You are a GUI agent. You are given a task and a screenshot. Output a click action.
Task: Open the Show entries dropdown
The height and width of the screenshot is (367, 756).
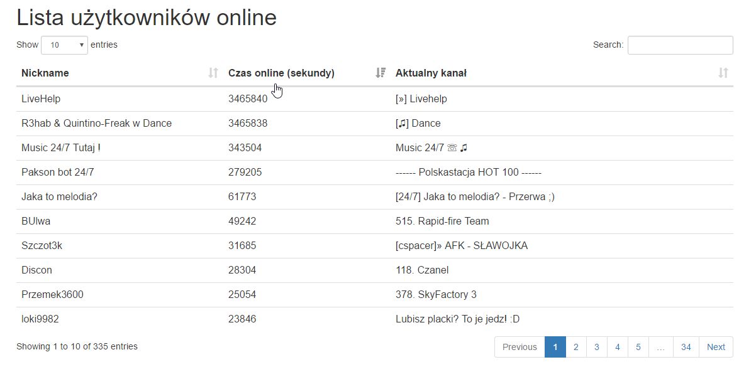pyautogui.click(x=65, y=45)
